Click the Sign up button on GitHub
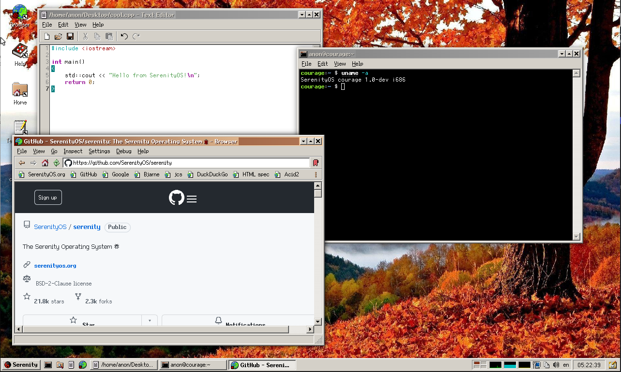 48,198
